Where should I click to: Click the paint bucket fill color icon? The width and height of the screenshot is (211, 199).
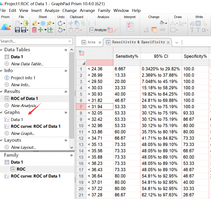point(162,23)
